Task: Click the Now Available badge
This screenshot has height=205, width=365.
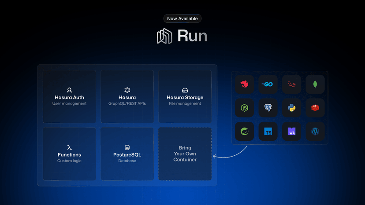Action: click(182, 18)
